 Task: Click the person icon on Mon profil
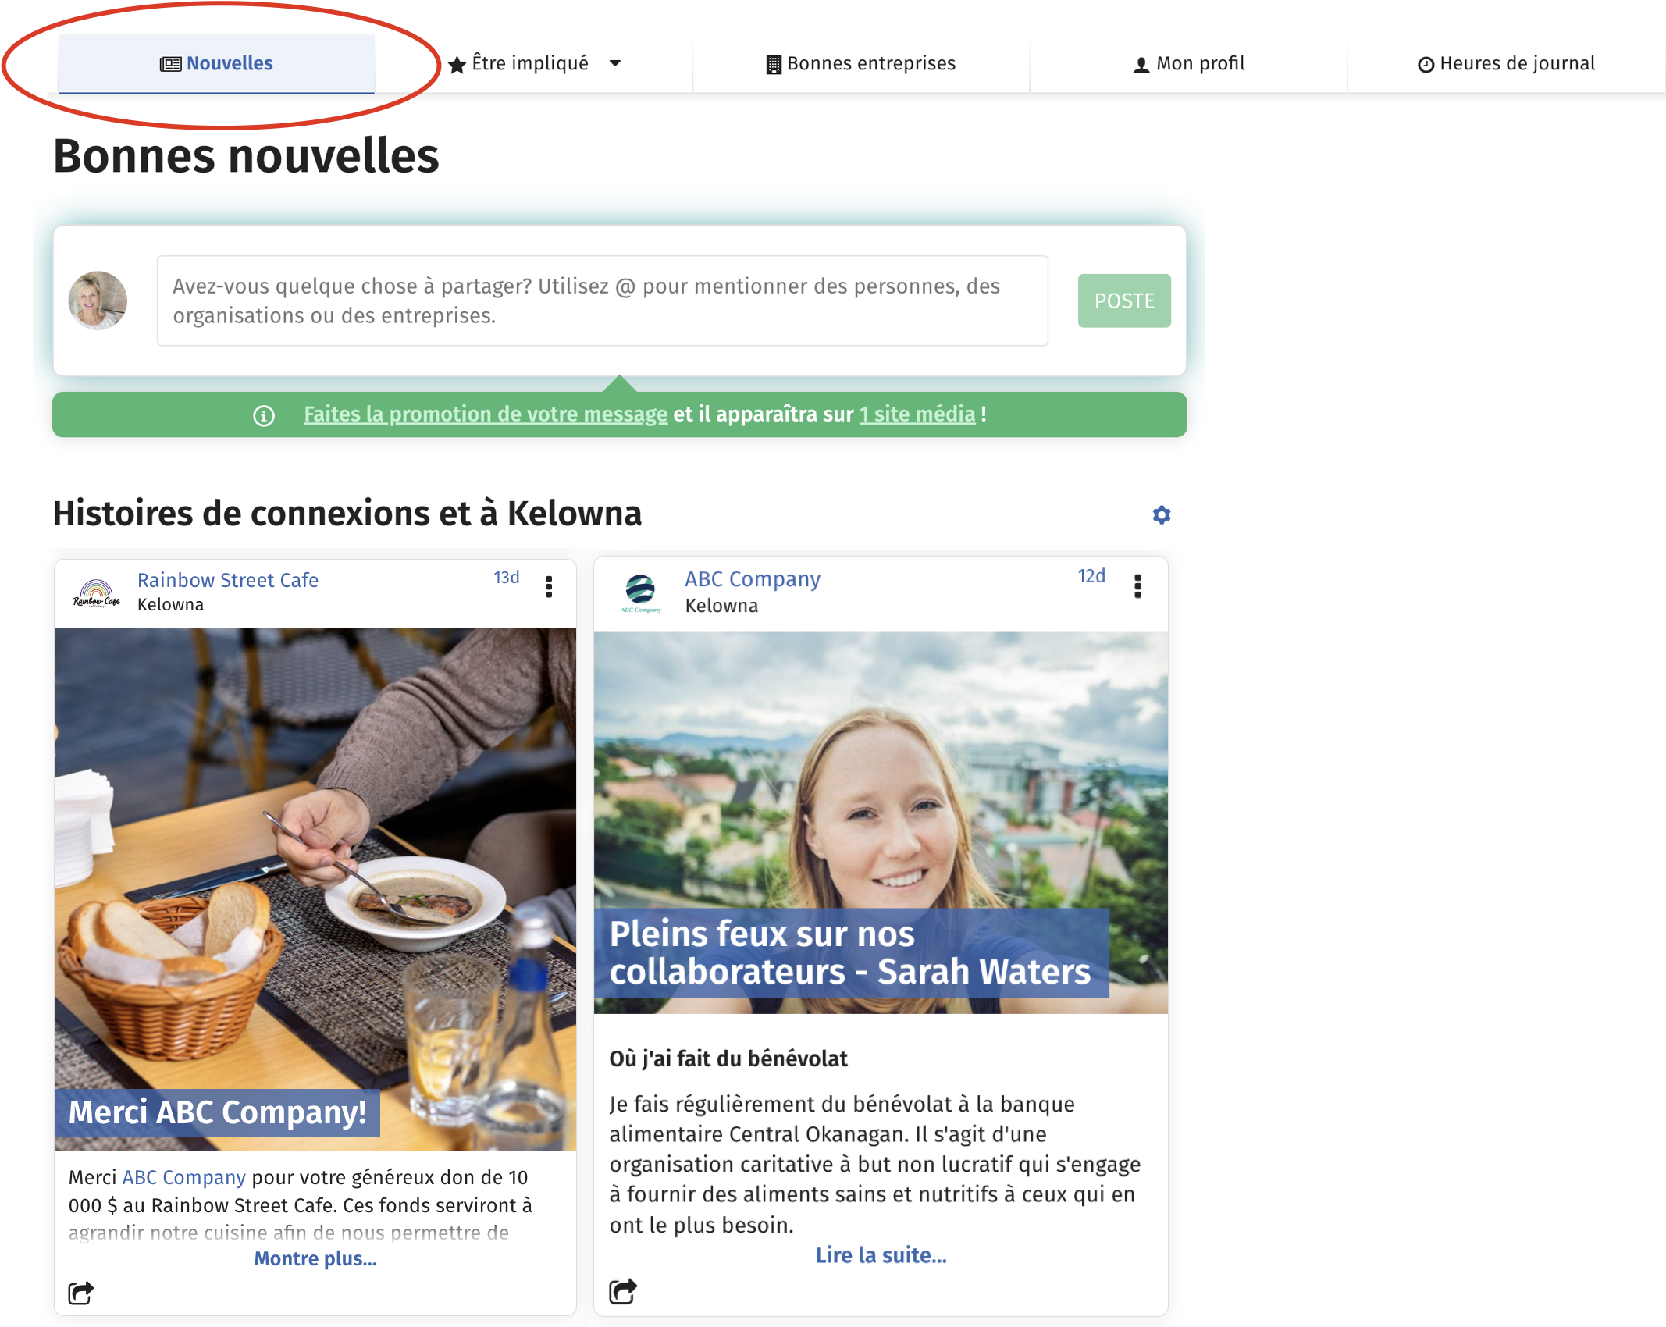tap(1140, 63)
